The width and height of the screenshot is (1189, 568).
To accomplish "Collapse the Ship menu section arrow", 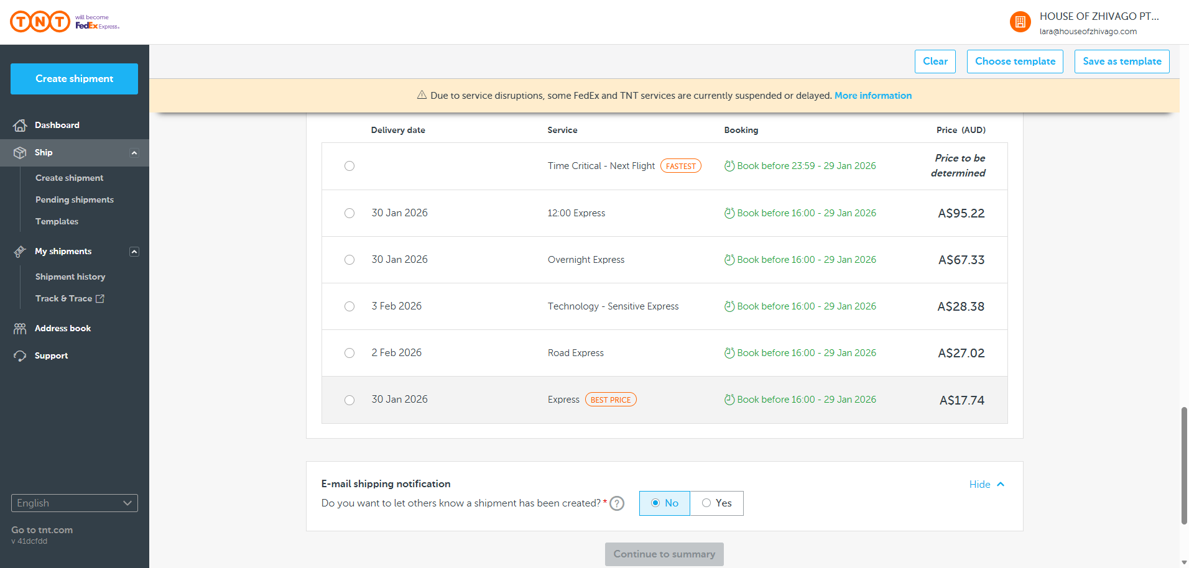I will tap(134, 153).
